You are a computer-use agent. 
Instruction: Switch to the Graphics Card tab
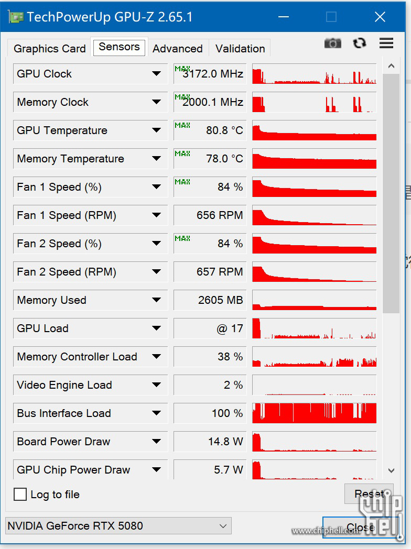(x=49, y=48)
